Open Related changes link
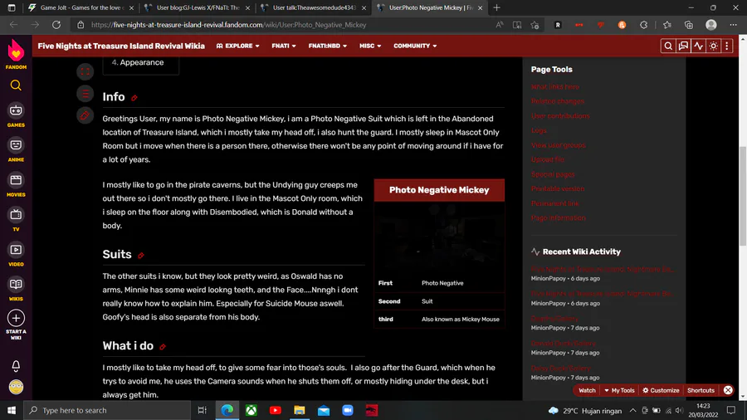The height and width of the screenshot is (420, 747). point(558,101)
